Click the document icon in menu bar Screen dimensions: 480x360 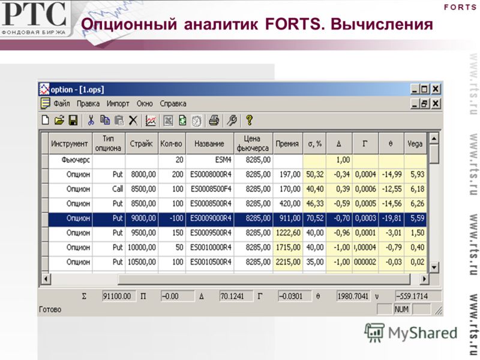(x=46, y=104)
